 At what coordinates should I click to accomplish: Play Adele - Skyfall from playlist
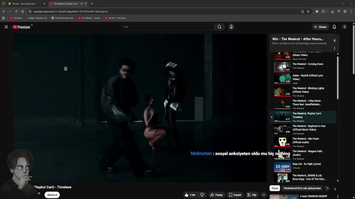click(303, 79)
